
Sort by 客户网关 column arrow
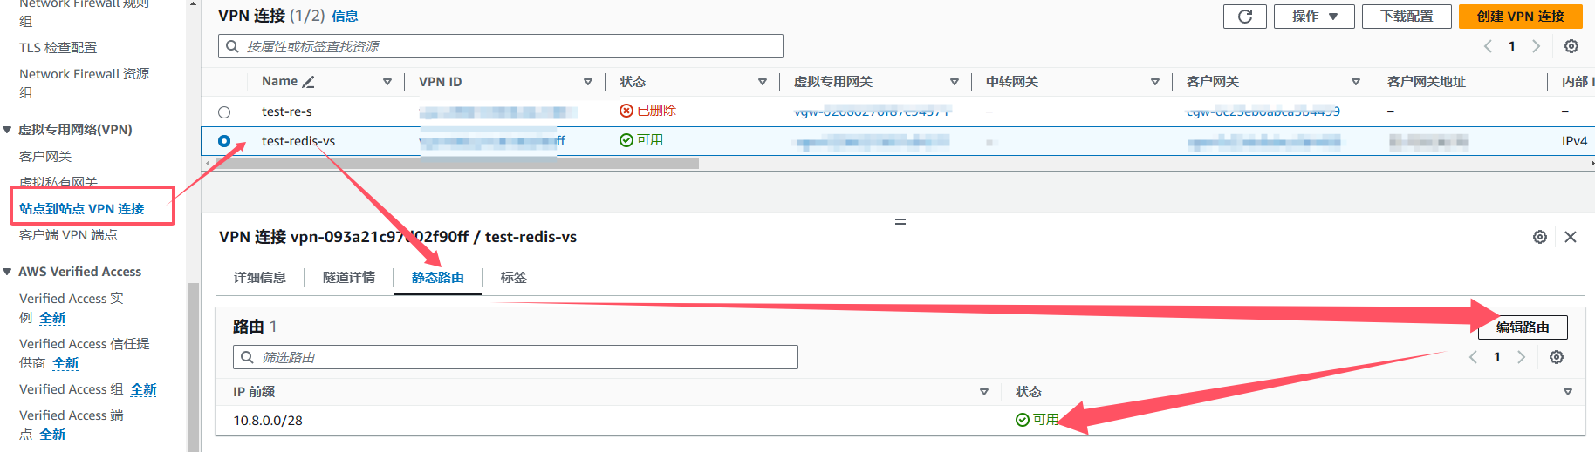[1356, 82]
